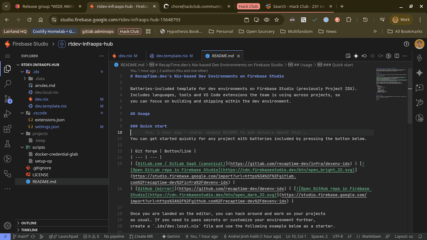Switch to the dev.template.nix editor tab
The image size is (427, 240).
[172, 56]
